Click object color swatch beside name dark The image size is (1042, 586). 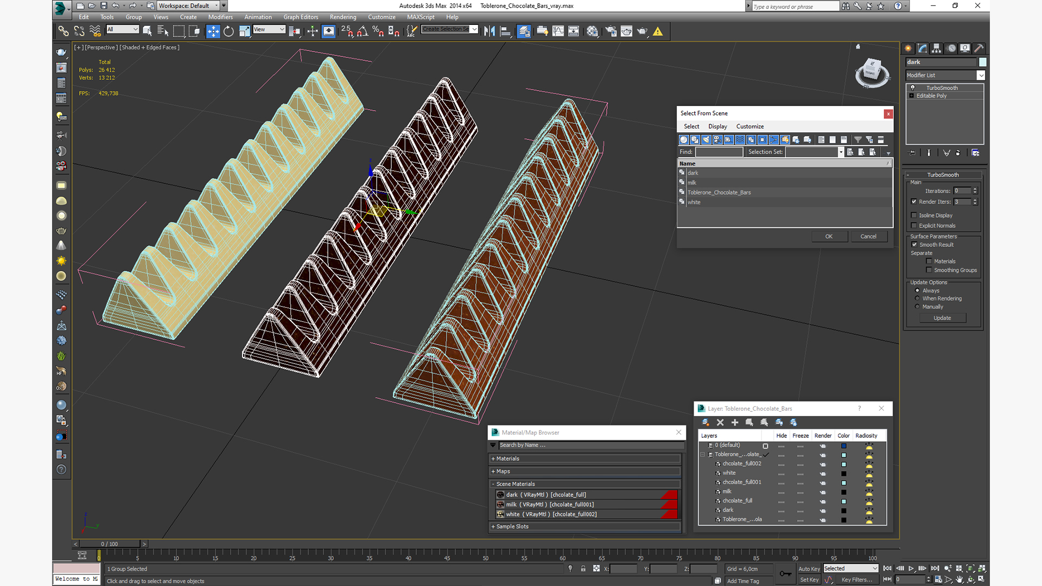(x=982, y=62)
